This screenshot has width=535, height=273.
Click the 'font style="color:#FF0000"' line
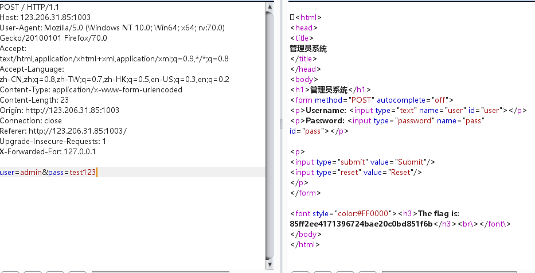374,213
